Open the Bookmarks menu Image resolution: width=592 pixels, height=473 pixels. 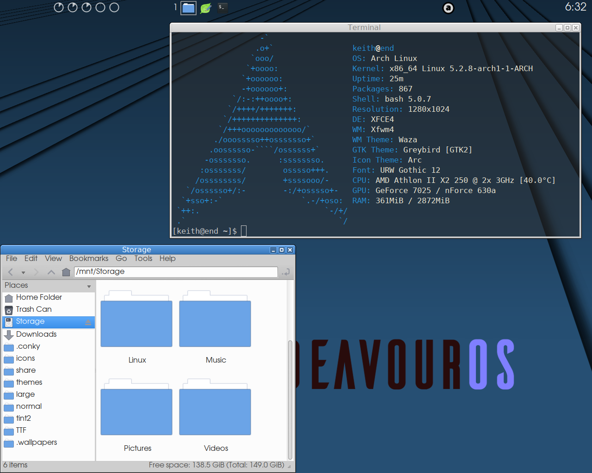pyautogui.click(x=89, y=259)
